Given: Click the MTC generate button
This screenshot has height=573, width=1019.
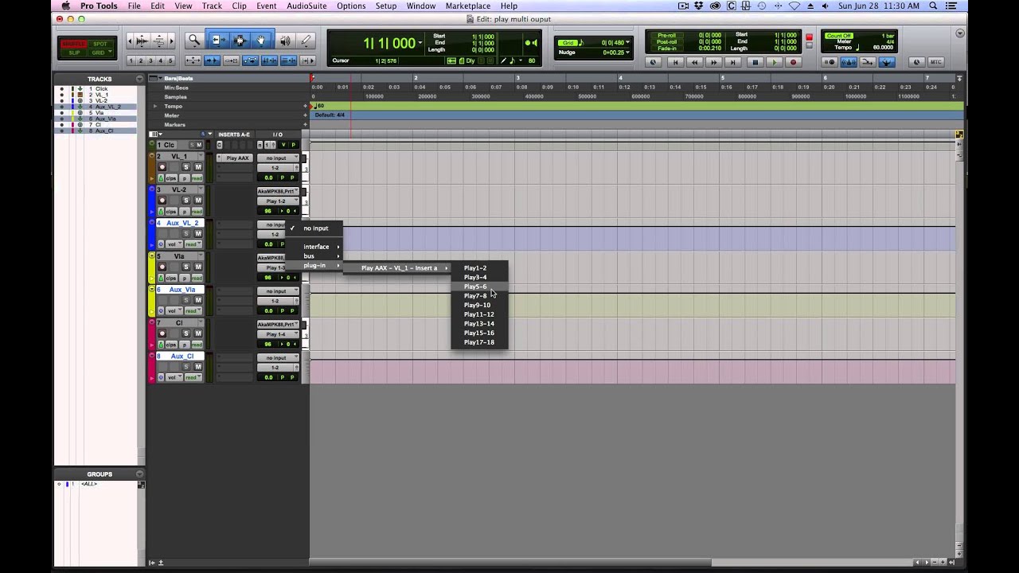Looking at the screenshot, I should click(935, 62).
